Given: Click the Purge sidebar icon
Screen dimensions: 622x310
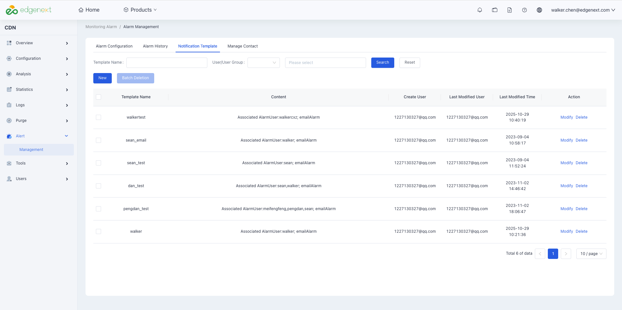Looking at the screenshot, I should pos(9,121).
